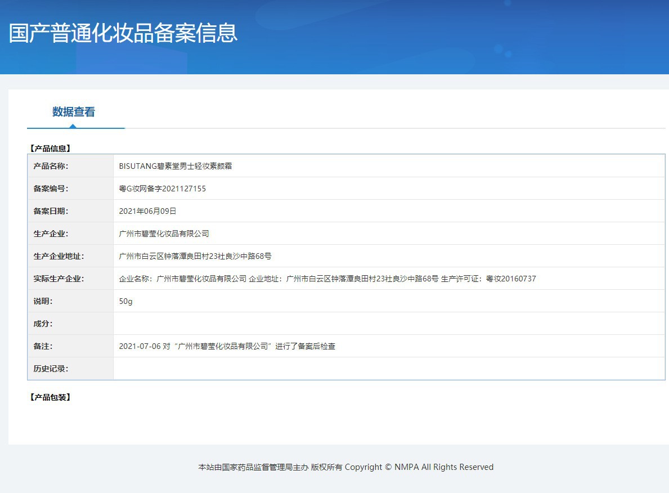Click the product name BISUTANG碧素堂男士轻妆素颜霜

[x=176, y=166]
